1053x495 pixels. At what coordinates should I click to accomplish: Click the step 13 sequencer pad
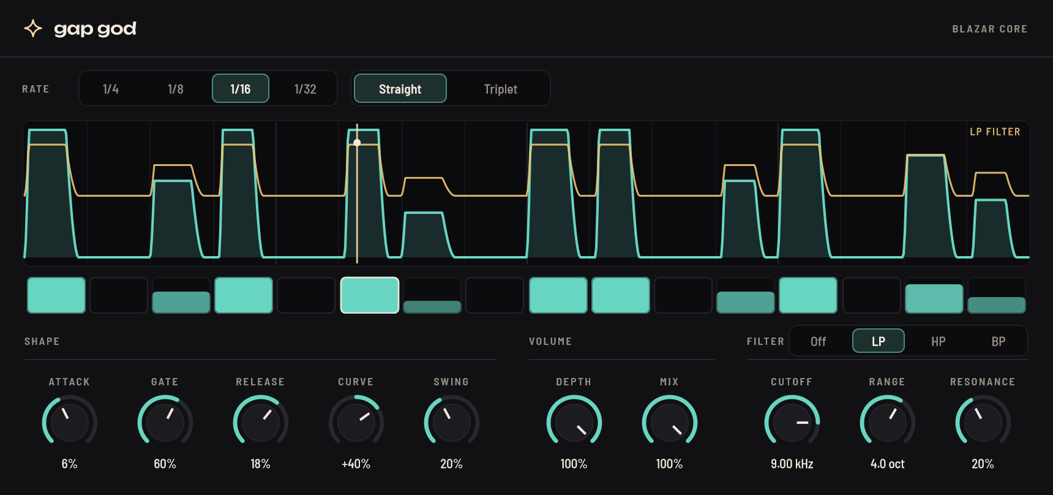coord(808,295)
